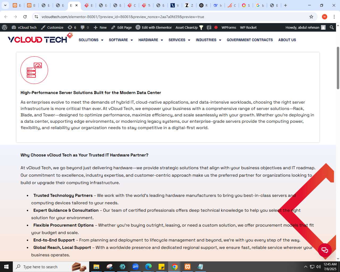
Task: Reload the current page
Action: (x=25, y=17)
